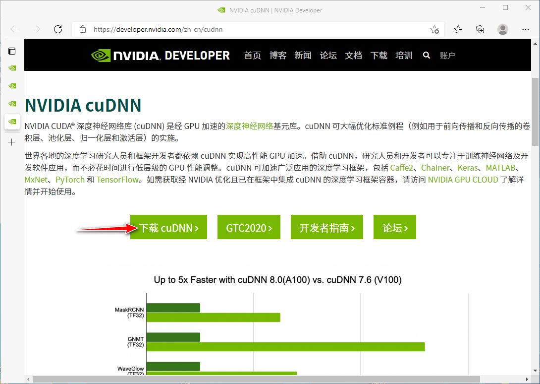The height and width of the screenshot is (384, 540).
Task: Open the 下载 navigation menu item
Action: (379, 56)
